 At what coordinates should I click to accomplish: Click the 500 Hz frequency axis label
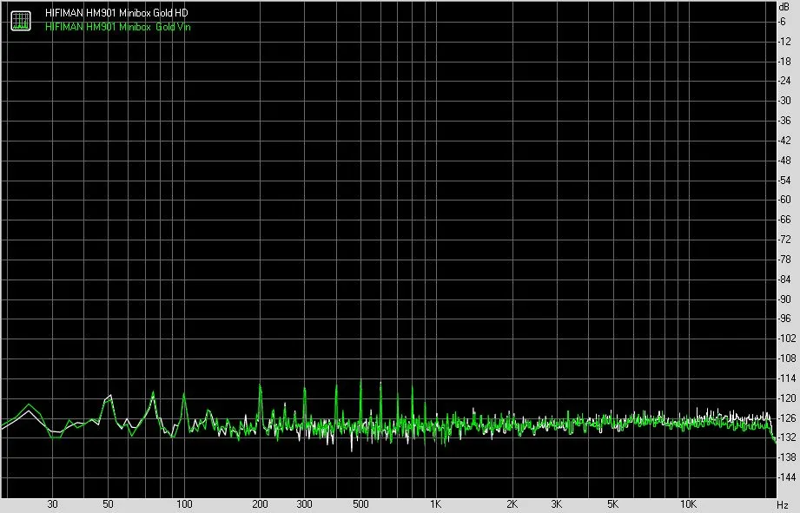[x=360, y=504]
